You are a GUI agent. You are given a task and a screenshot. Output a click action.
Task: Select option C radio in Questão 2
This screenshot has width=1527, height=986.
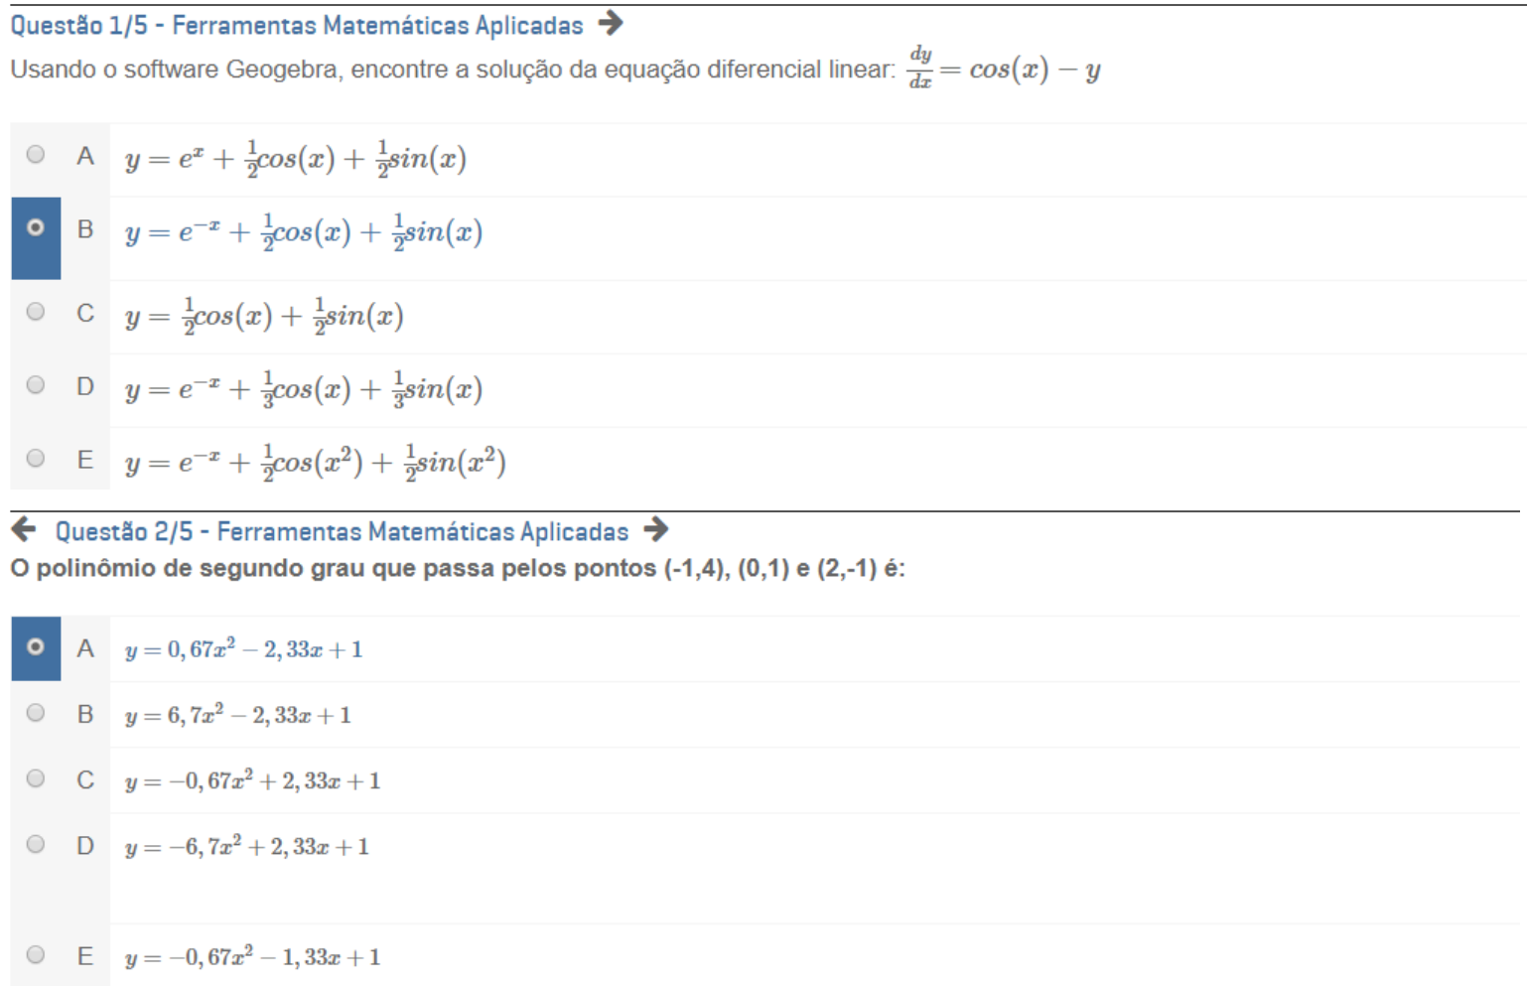point(36,778)
